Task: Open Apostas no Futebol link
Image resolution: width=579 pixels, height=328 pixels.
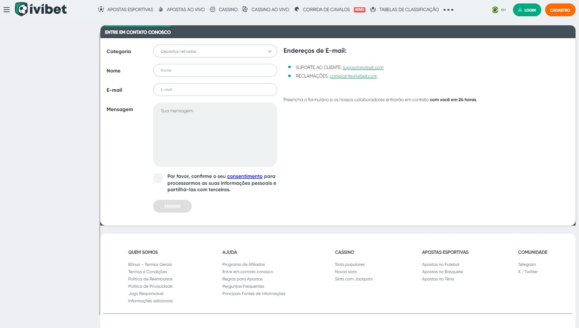Action: tap(440, 265)
